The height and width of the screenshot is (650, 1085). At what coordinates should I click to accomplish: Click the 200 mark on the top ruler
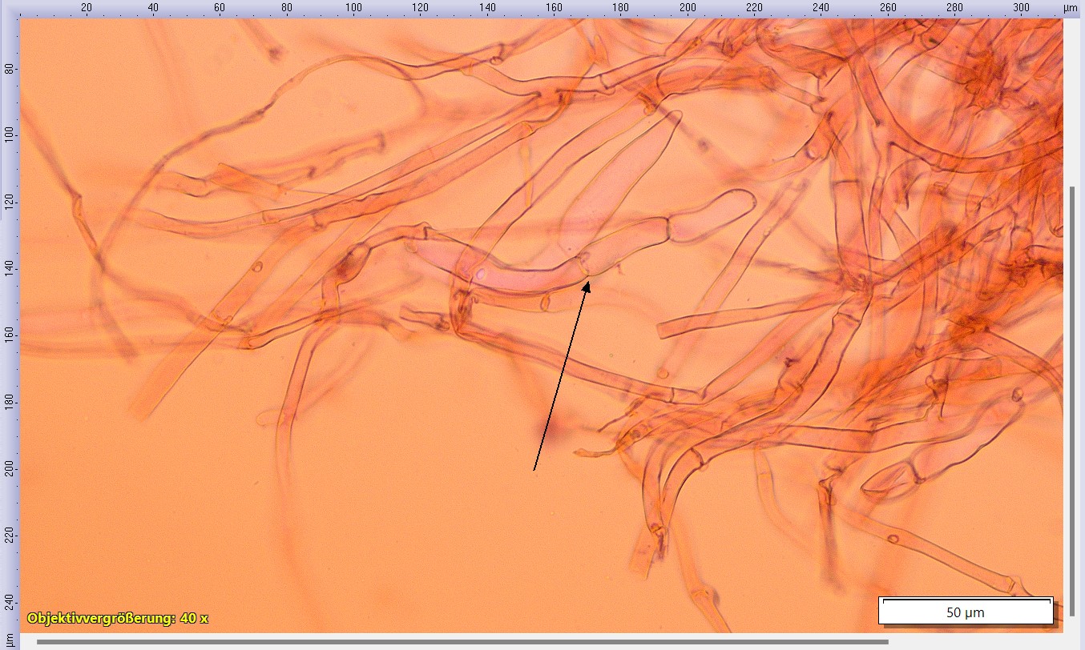click(x=688, y=7)
